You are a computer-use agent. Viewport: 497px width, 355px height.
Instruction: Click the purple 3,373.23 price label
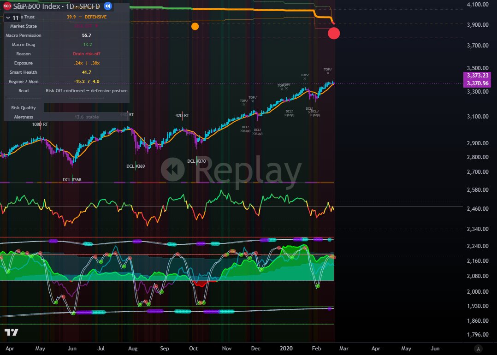tap(477, 76)
